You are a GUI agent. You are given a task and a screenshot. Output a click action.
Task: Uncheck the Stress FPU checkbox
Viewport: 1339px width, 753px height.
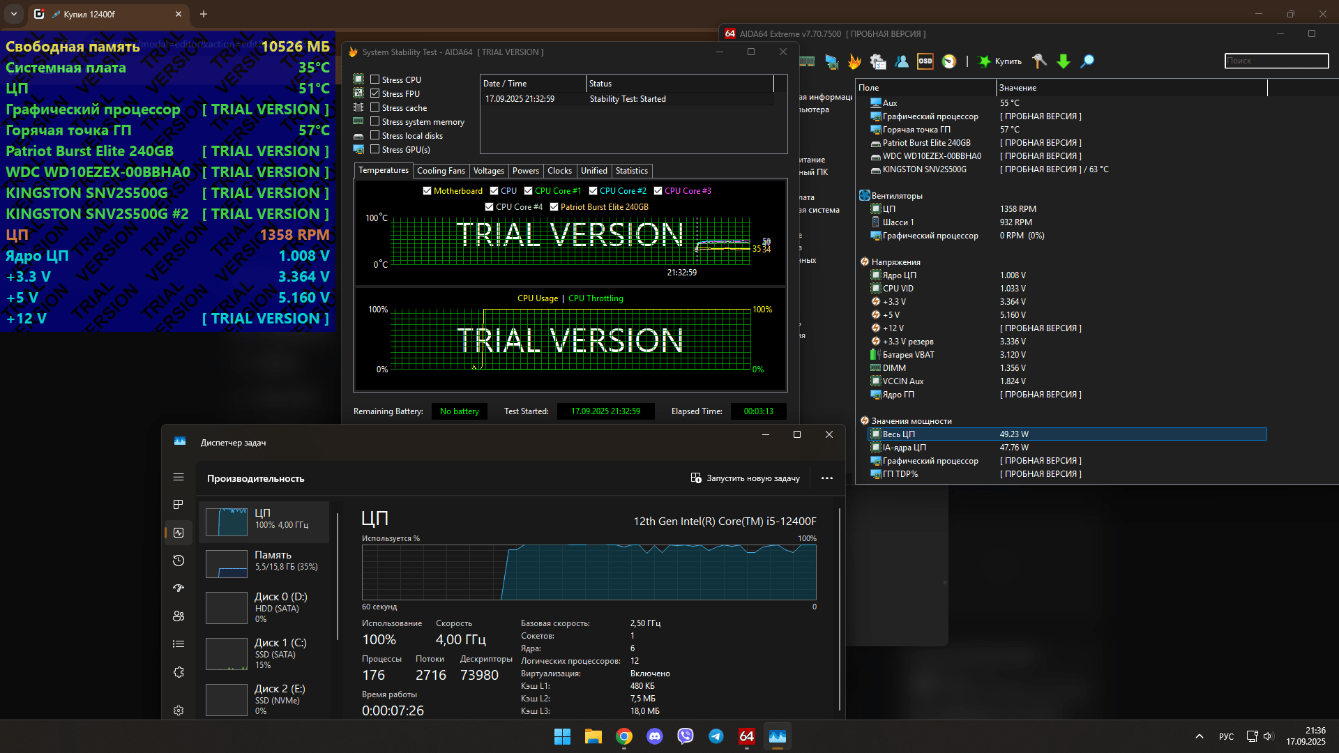click(375, 93)
